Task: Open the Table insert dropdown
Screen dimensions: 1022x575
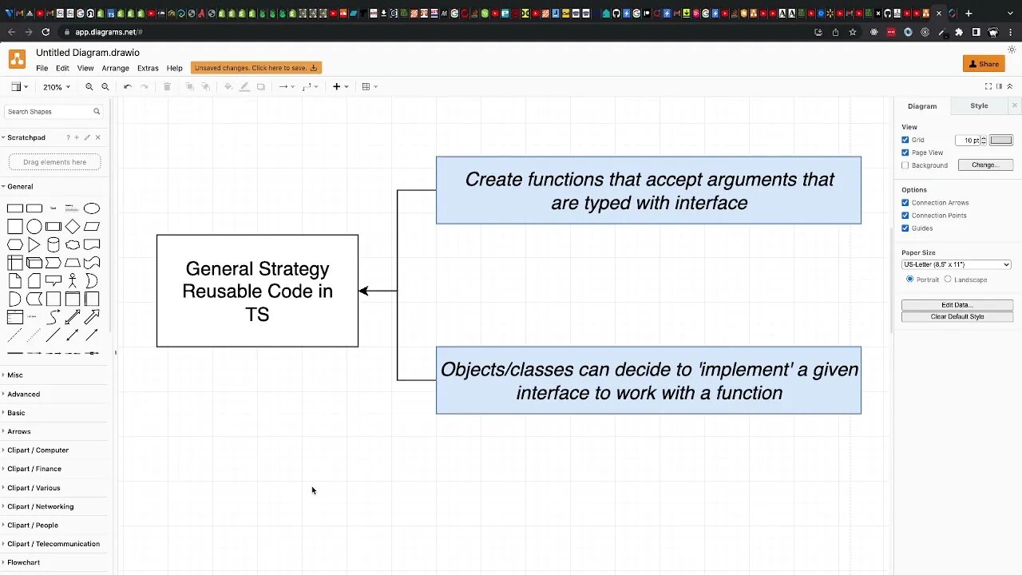Action: pos(370,87)
